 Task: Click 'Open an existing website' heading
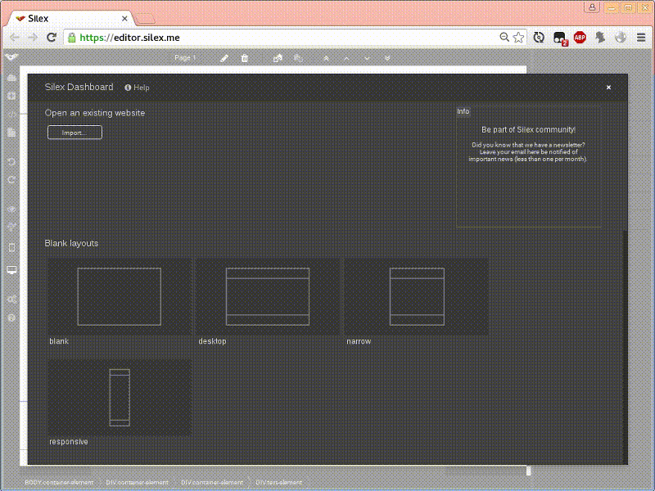point(95,113)
